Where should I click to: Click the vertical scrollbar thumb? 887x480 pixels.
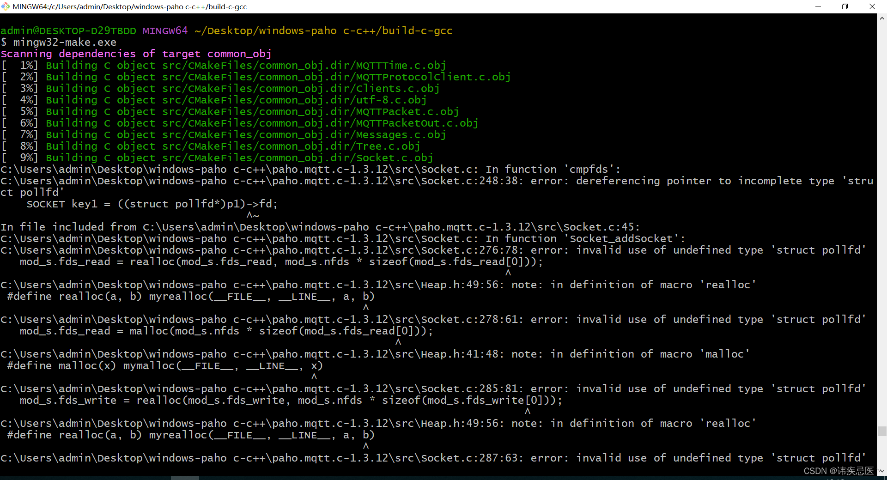tap(882, 431)
